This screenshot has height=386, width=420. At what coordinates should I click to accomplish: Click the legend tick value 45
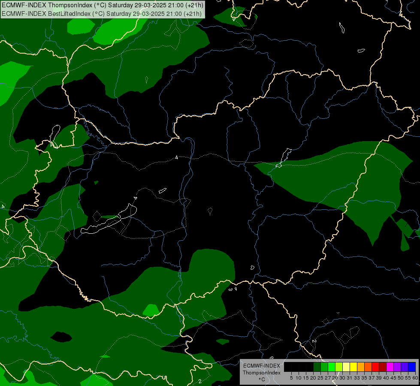point(393,378)
